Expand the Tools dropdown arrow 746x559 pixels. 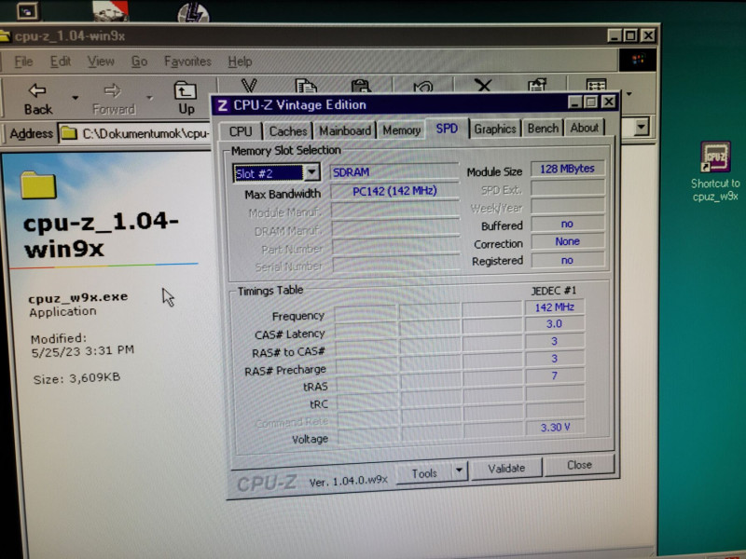click(459, 471)
